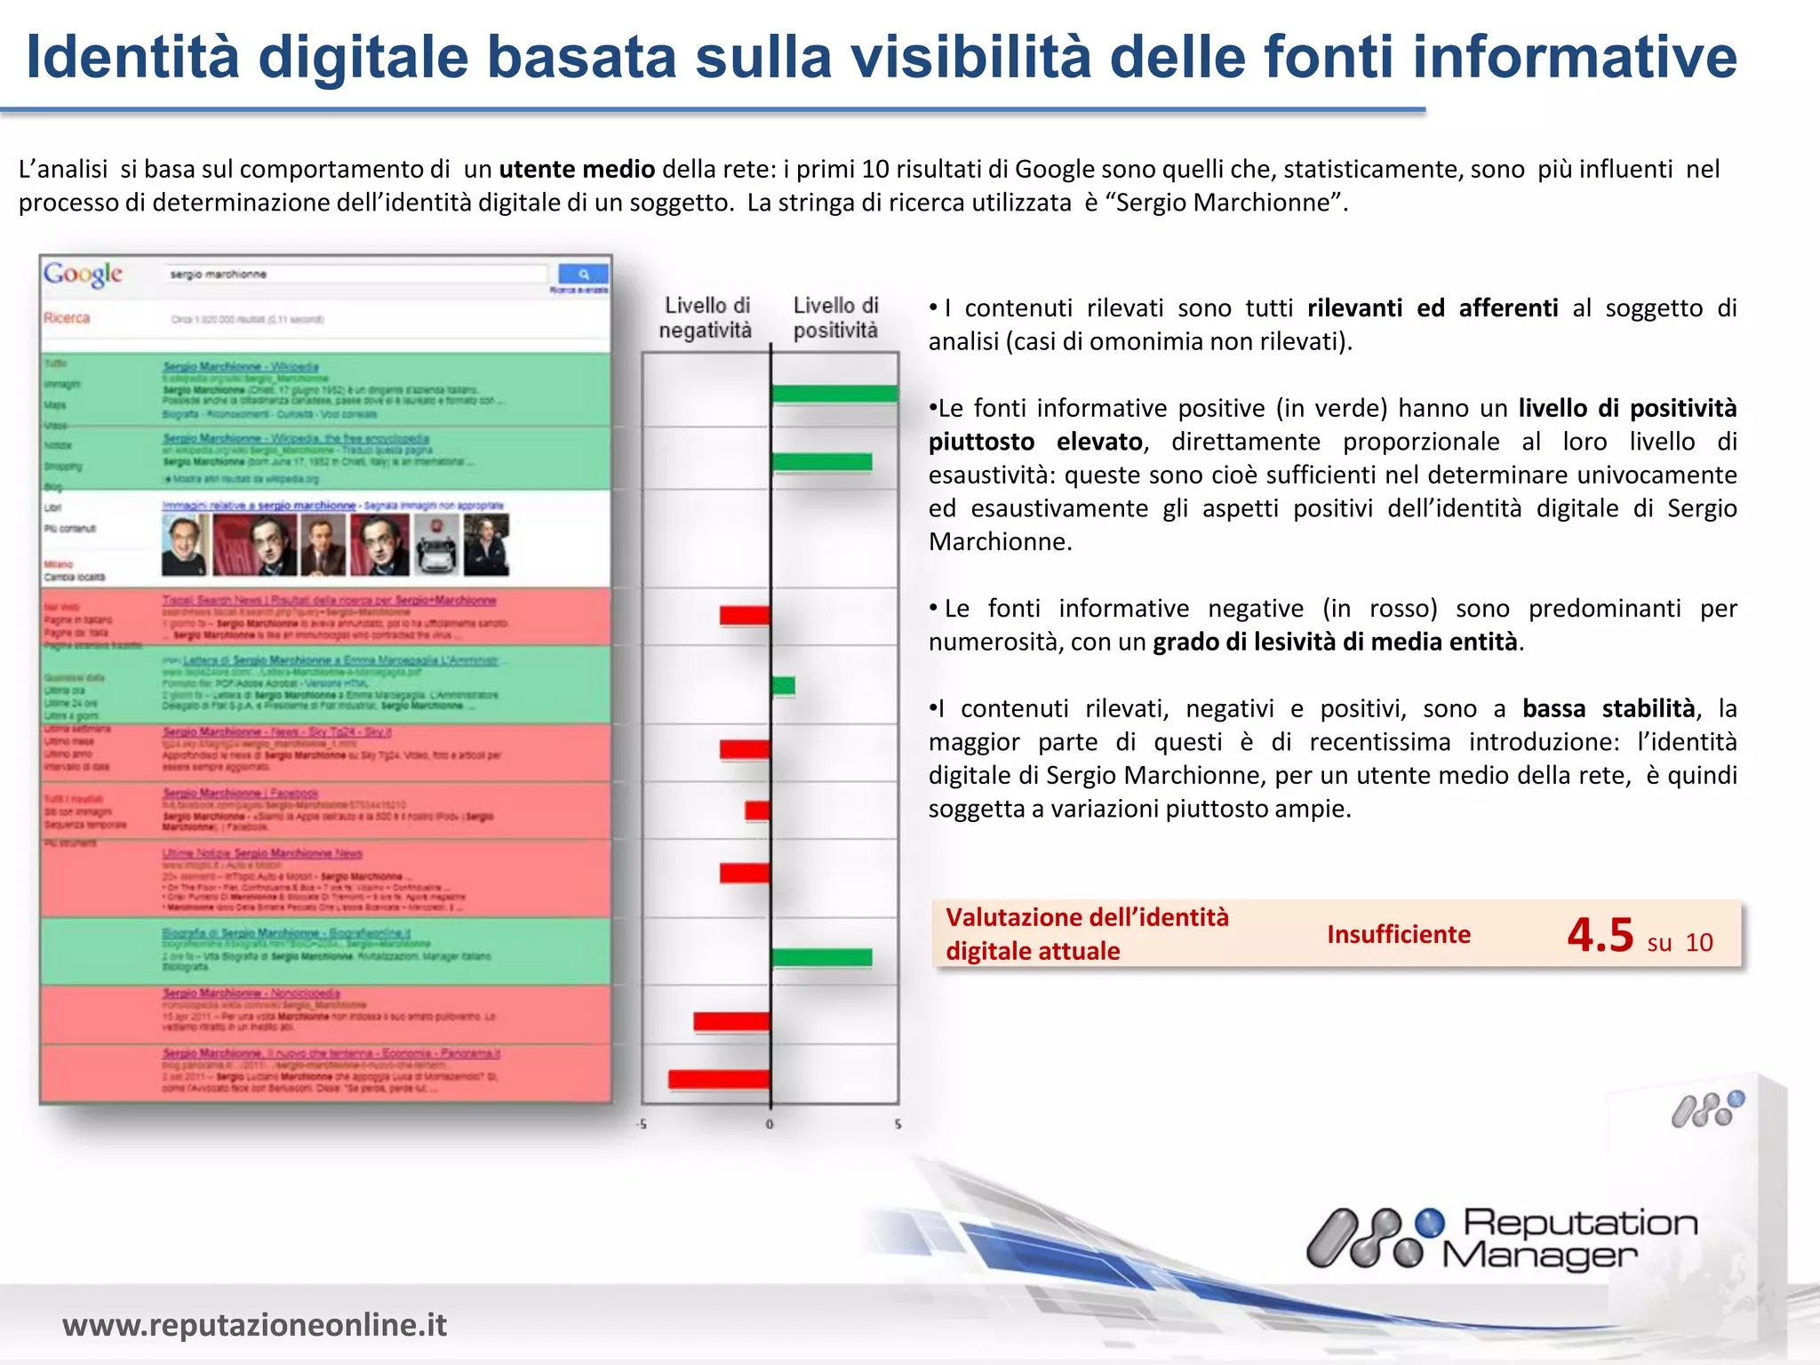Click the "Insufficiente" rating label

1399,934
